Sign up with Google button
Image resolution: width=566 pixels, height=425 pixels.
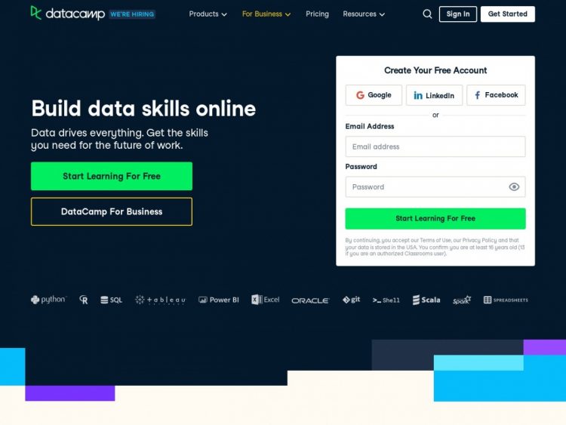coord(374,95)
